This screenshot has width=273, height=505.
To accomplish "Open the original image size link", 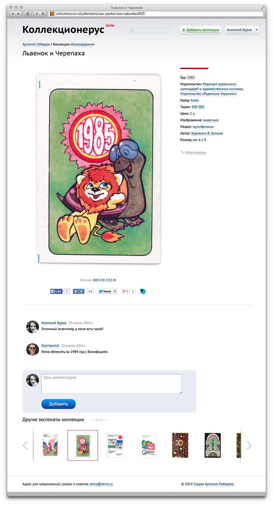I will pos(104,280).
